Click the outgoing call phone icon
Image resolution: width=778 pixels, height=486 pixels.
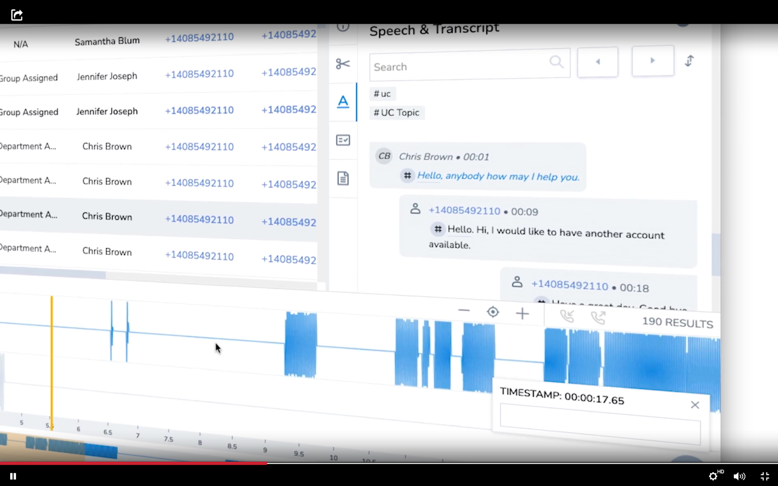click(598, 318)
